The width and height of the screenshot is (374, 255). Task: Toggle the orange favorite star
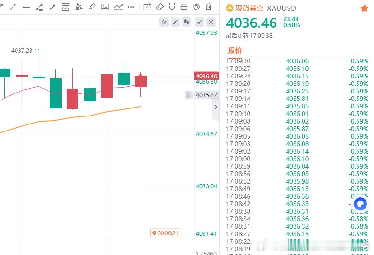pos(364,8)
